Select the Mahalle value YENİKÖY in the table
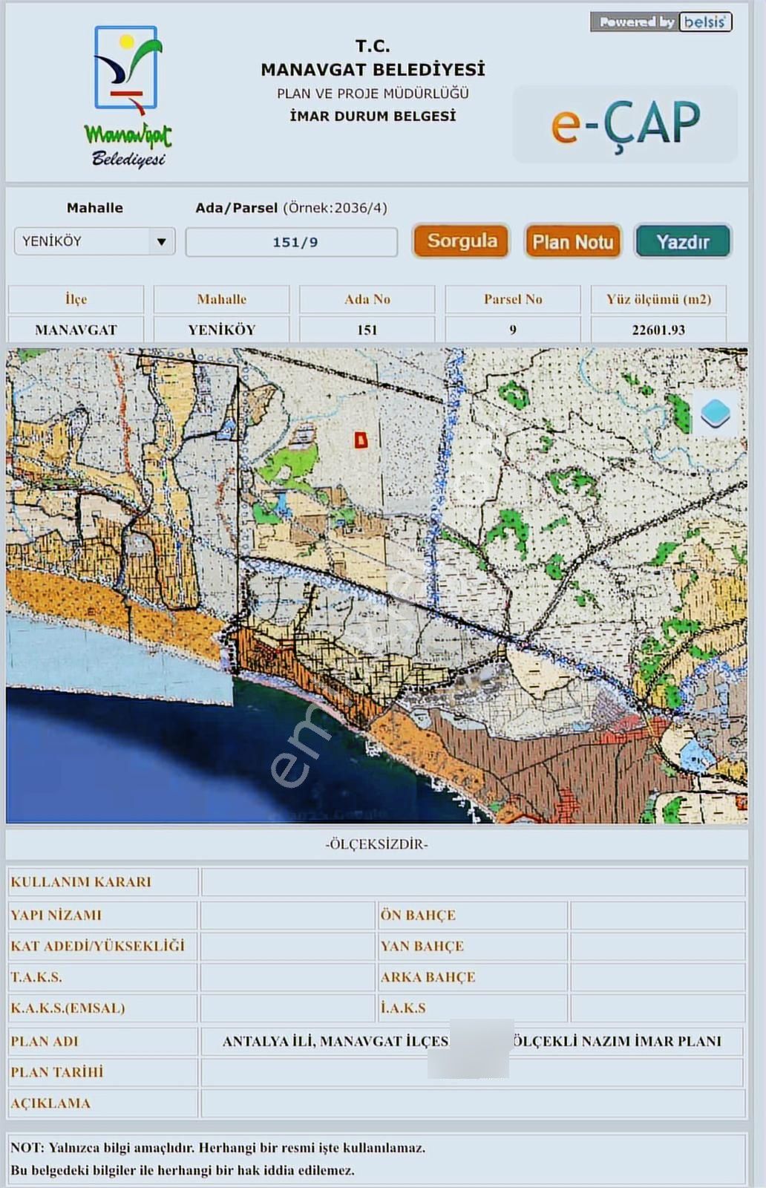This screenshot has width=766, height=1188. click(x=221, y=330)
